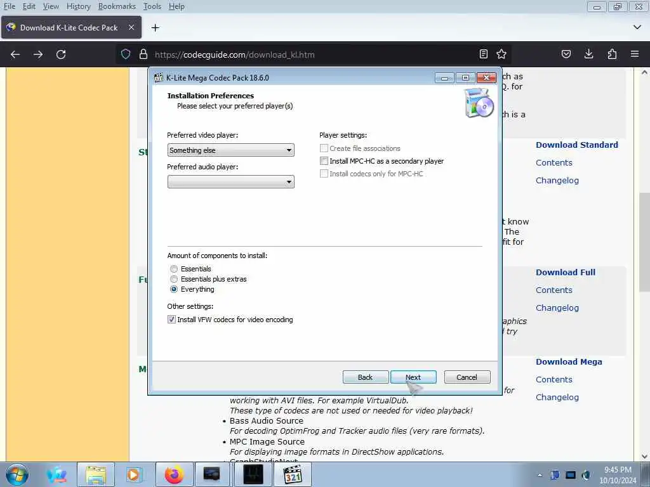Toggle reader view icon in address bar

(483, 54)
